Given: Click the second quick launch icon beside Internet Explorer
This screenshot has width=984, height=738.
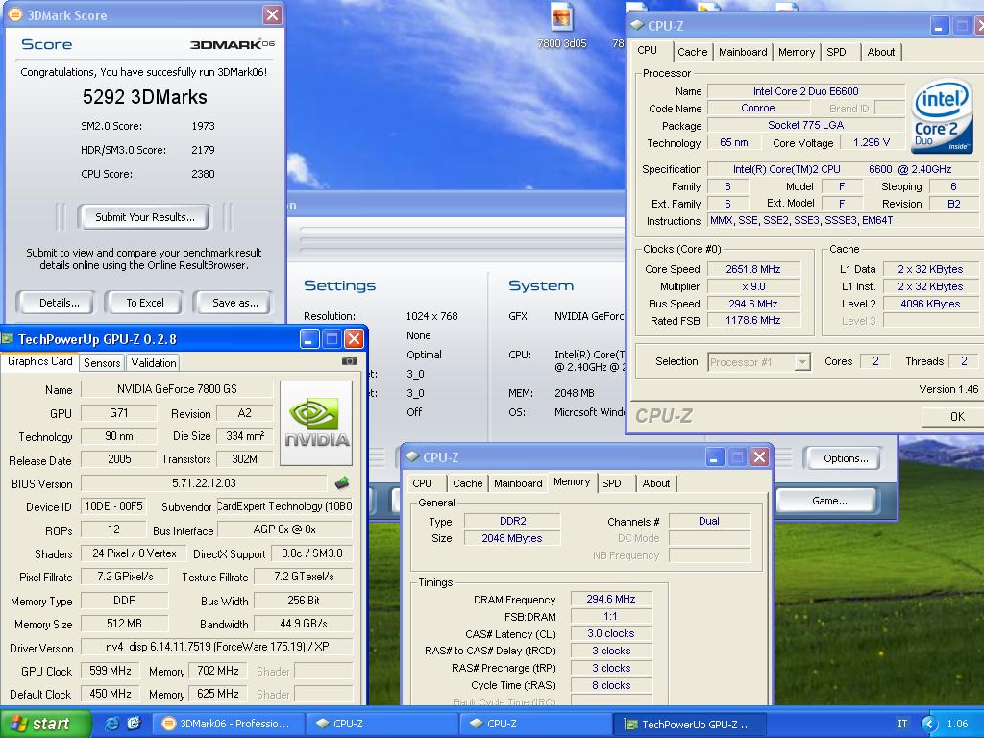Looking at the screenshot, I should click(135, 723).
